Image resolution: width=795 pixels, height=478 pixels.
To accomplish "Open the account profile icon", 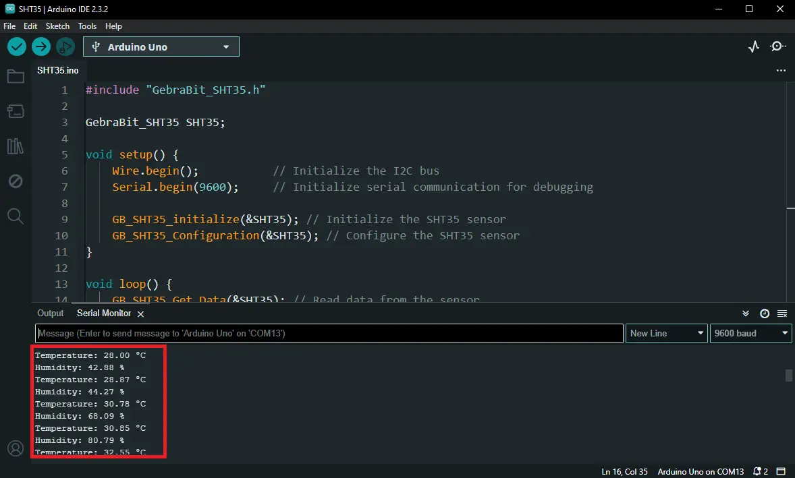I will click(16, 448).
